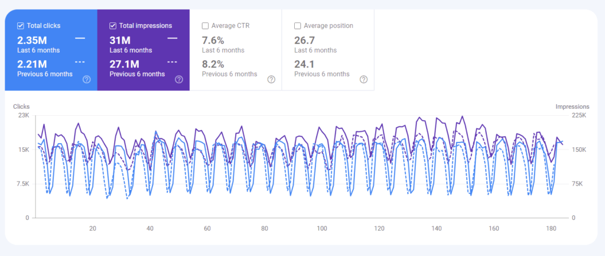Open help icon on Average CTR card
The width and height of the screenshot is (605, 256).
pos(271,80)
